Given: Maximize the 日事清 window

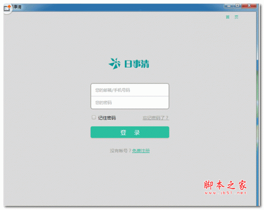Looking at the screenshot, I should tap(238, 6).
